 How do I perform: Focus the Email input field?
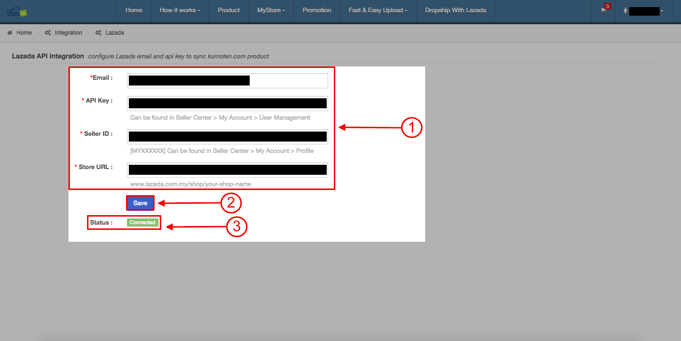(x=227, y=81)
